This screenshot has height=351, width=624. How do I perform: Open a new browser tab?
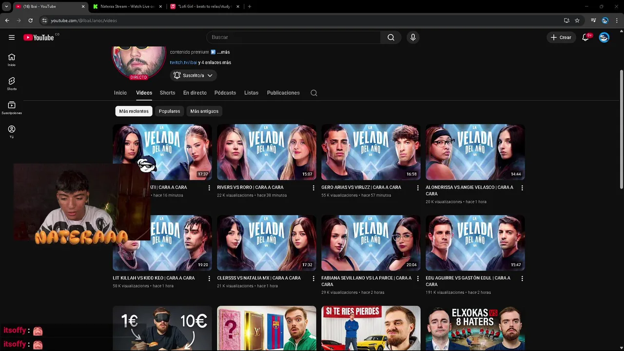click(250, 6)
